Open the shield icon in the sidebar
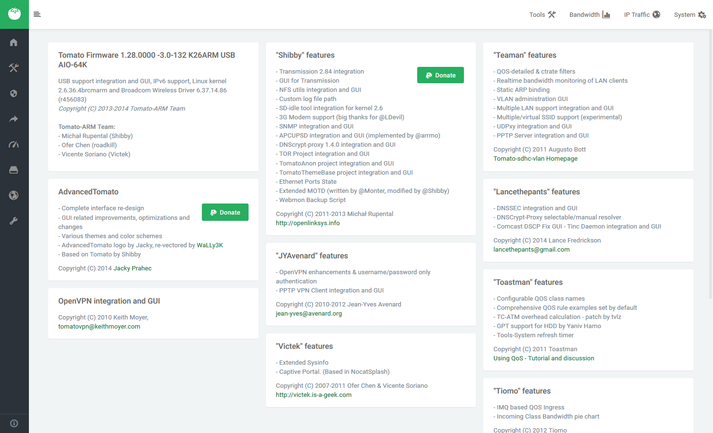 tap(13, 93)
